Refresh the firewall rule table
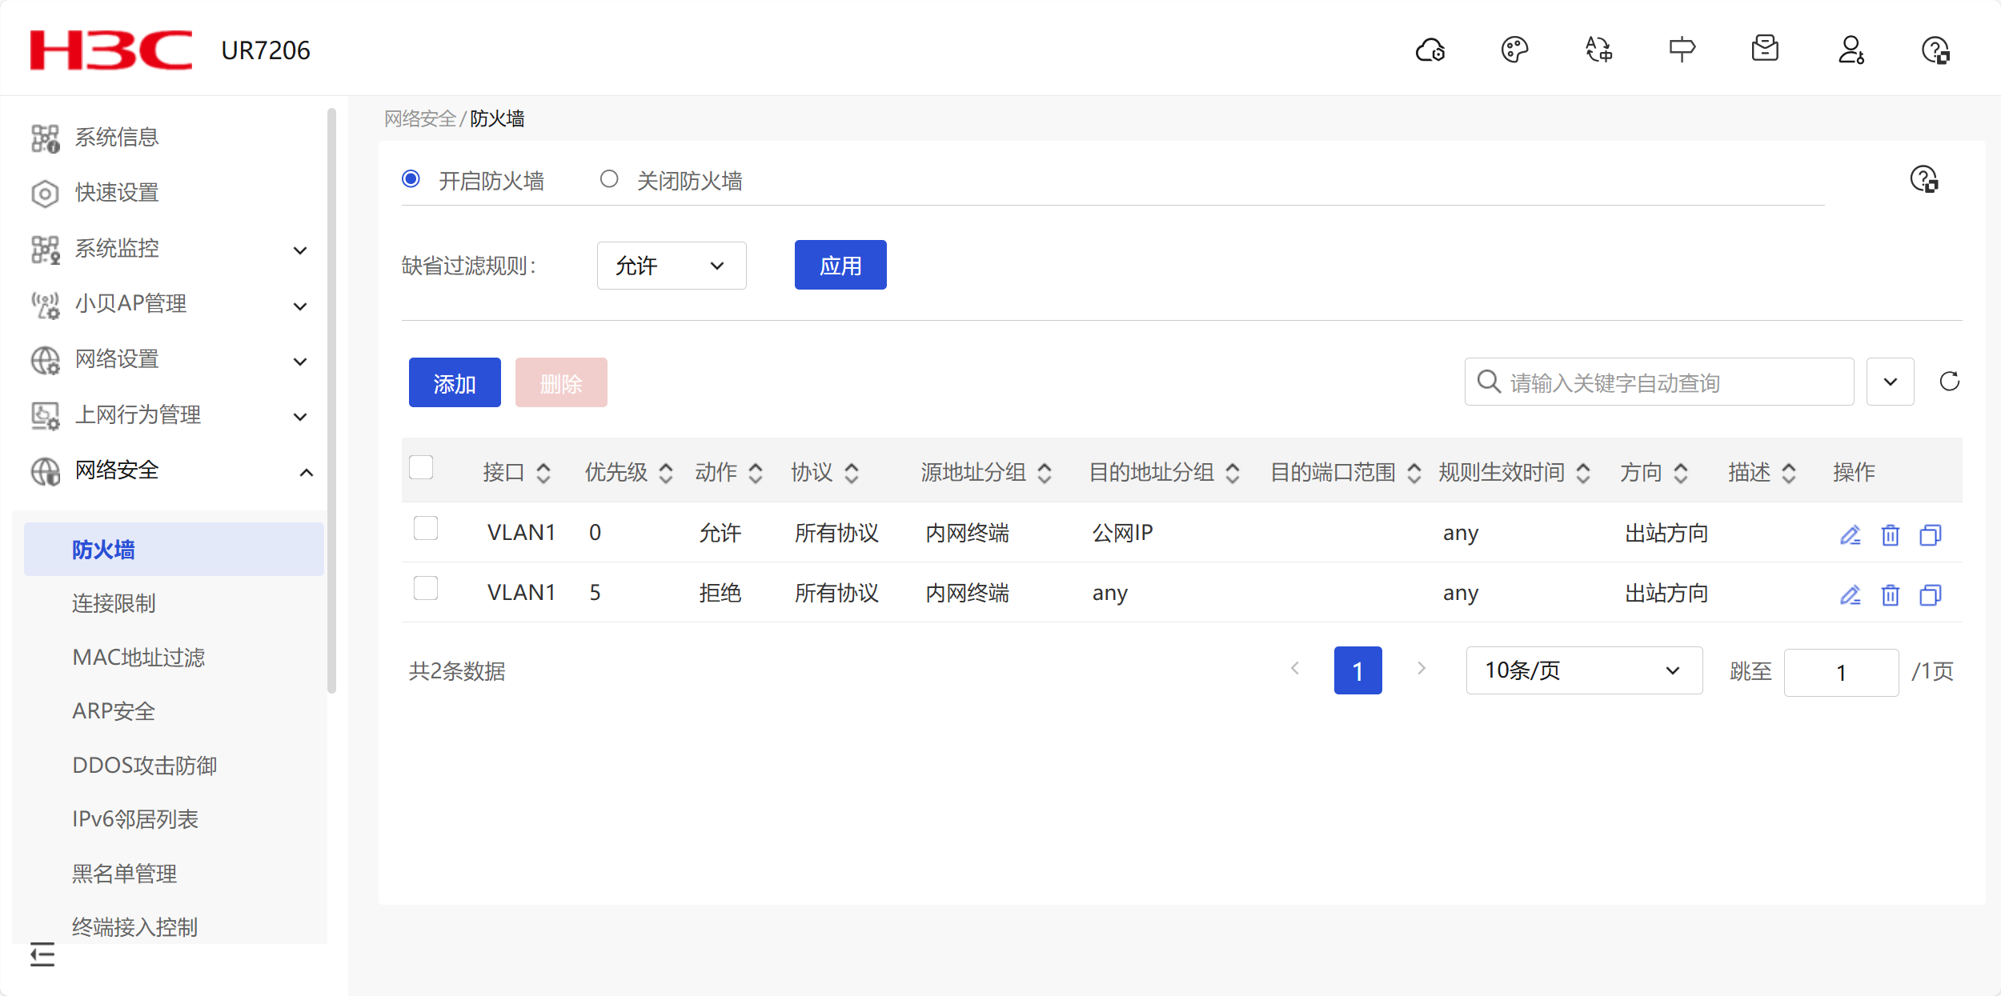Viewport: 2001px width, 996px height. tap(1949, 382)
